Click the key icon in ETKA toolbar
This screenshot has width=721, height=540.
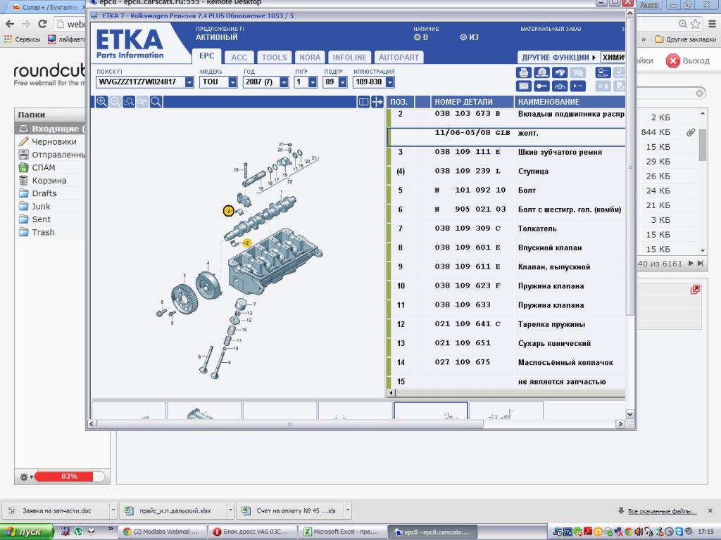(541, 86)
